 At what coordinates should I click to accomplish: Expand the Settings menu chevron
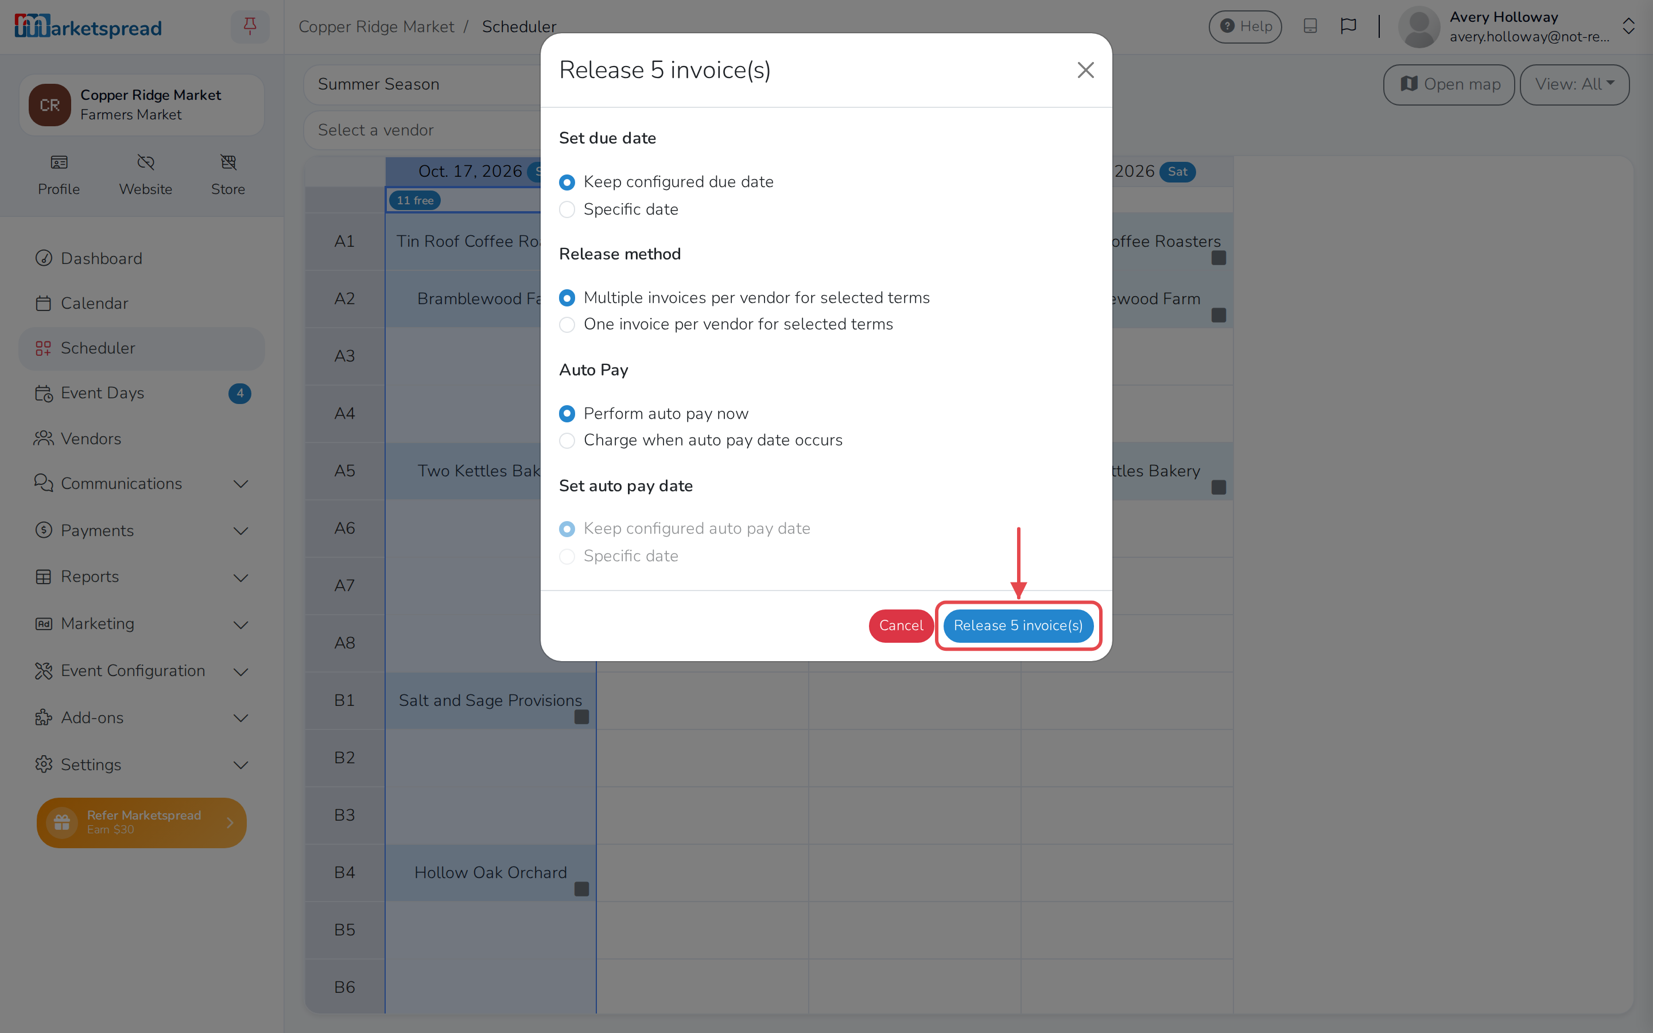240,765
